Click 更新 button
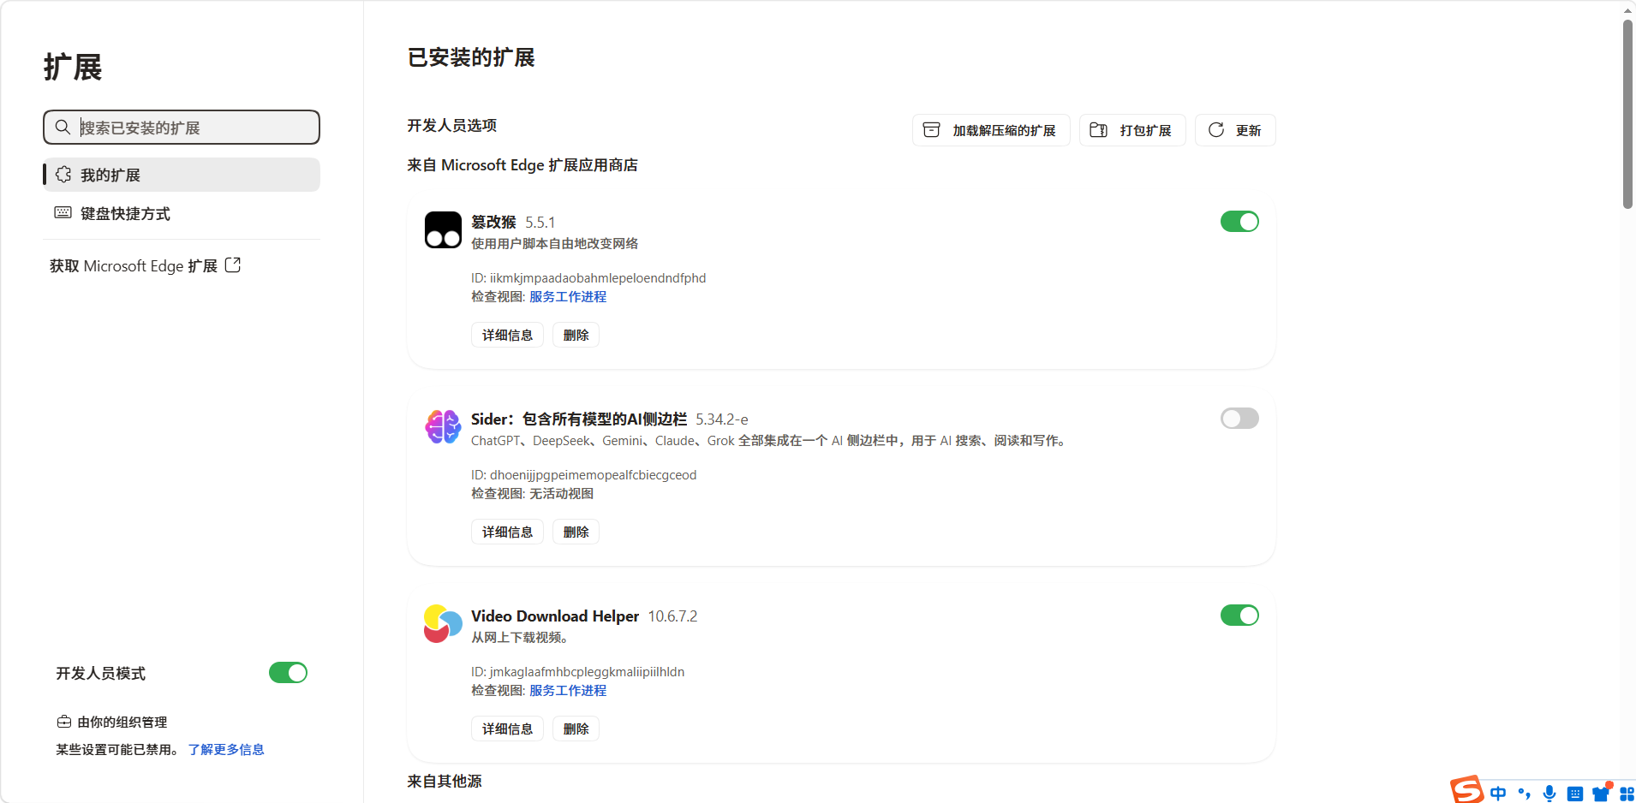The image size is (1636, 803). (1235, 130)
